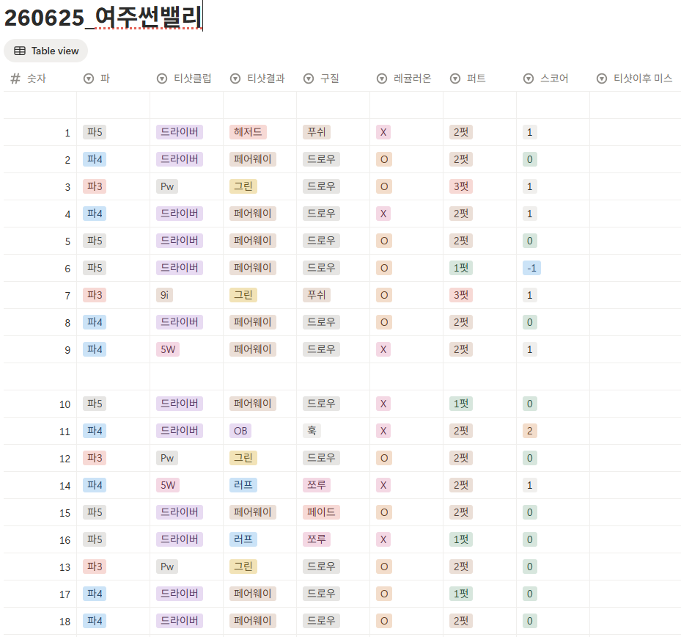The image size is (681, 637).
Task: Open the 구질 column header menu
Action: (x=333, y=79)
